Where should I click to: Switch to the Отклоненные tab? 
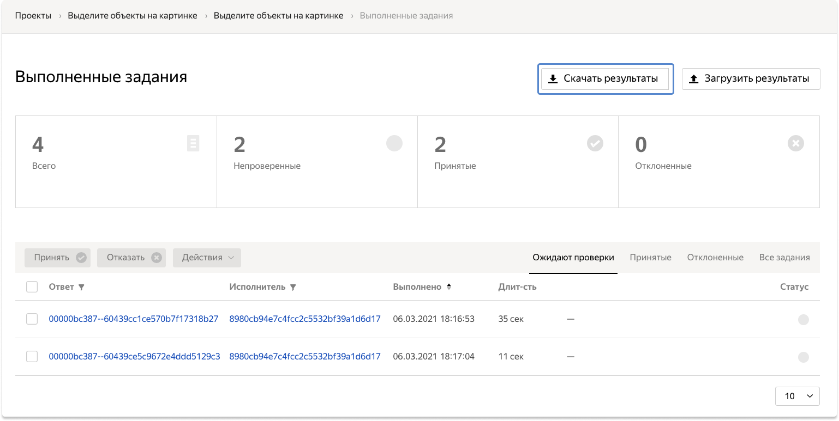click(715, 258)
